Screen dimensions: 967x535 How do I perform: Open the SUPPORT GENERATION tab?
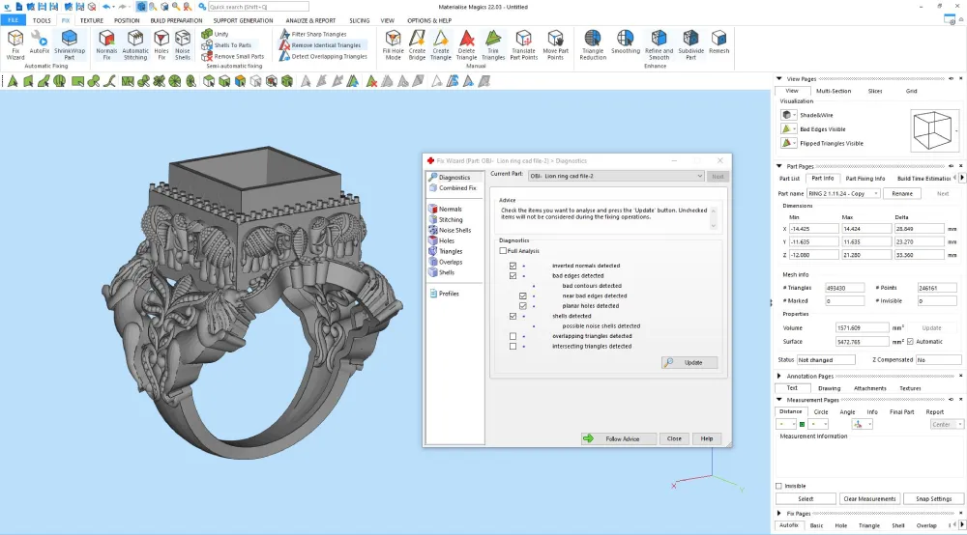[243, 20]
